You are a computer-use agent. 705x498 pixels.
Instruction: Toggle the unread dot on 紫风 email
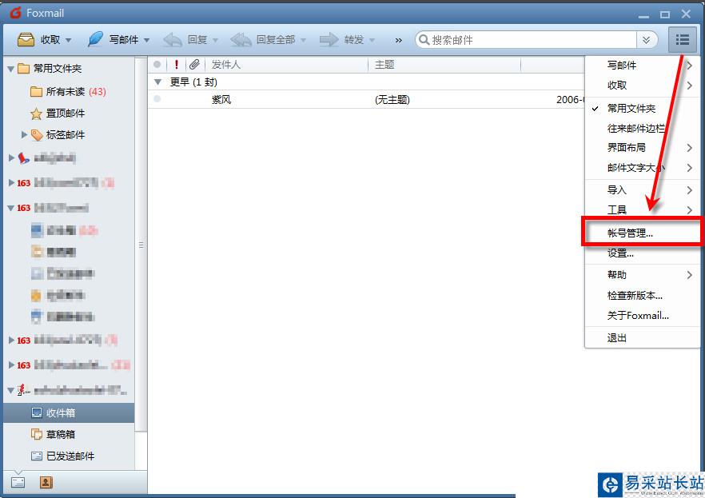(x=157, y=99)
